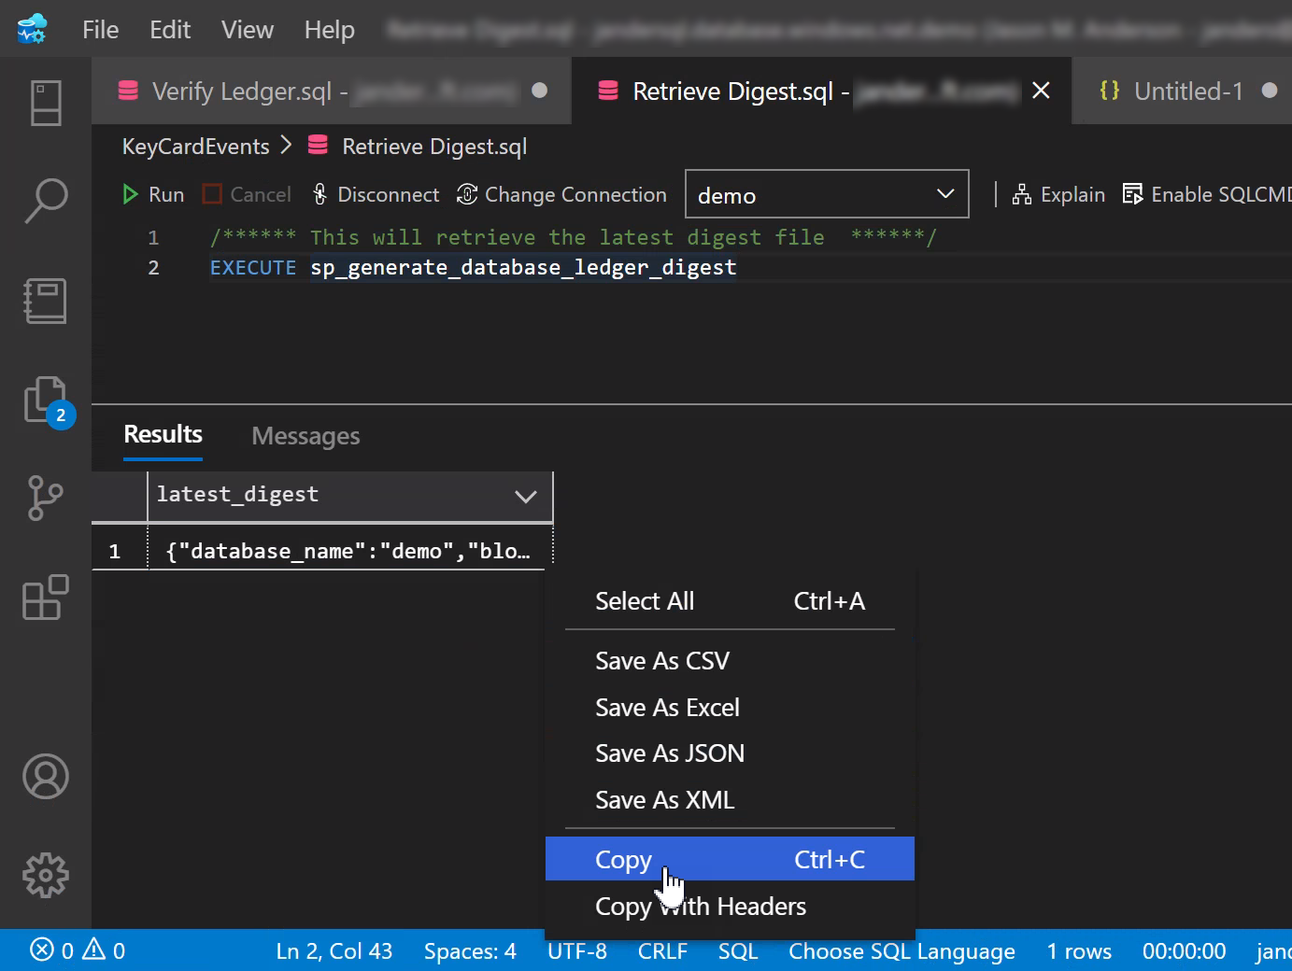The height and width of the screenshot is (971, 1292).
Task: Toggle the Explain query plan option
Action: (1058, 194)
